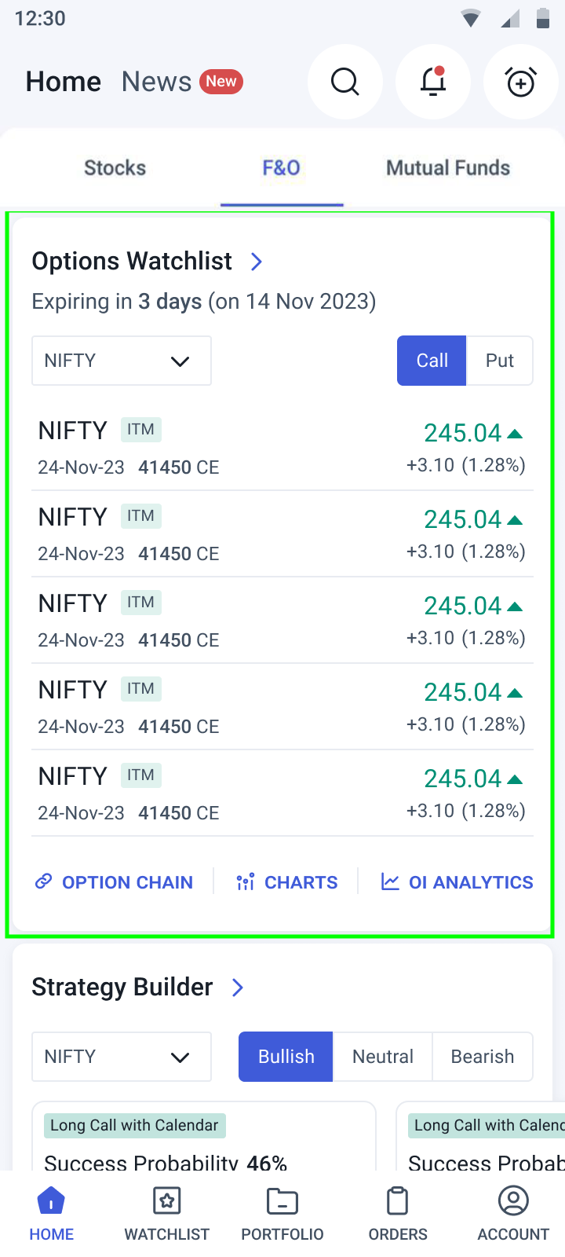Open the search icon in header
This screenshot has width=565, height=1257.
point(344,82)
